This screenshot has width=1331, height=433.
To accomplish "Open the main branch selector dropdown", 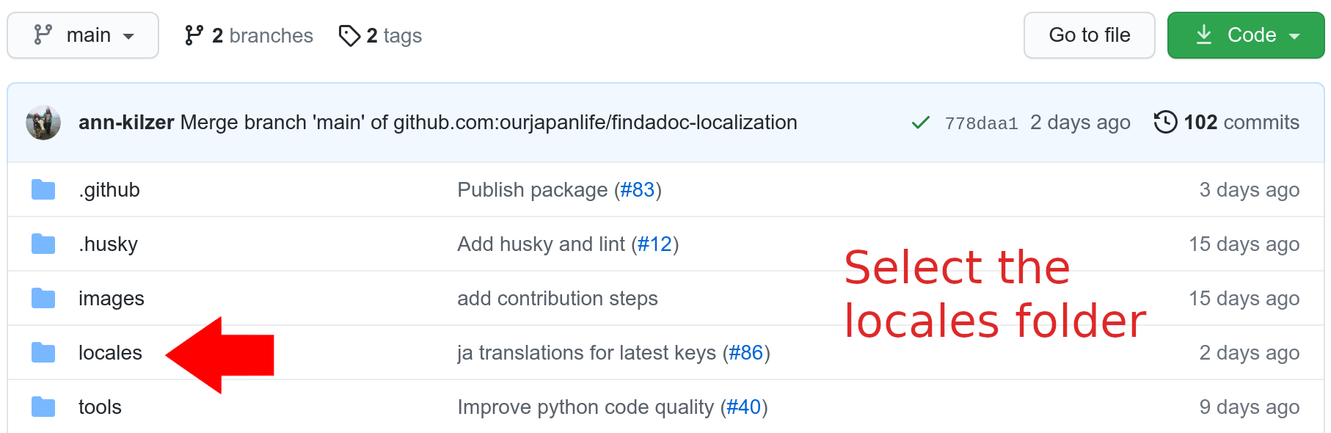I will tap(83, 35).
